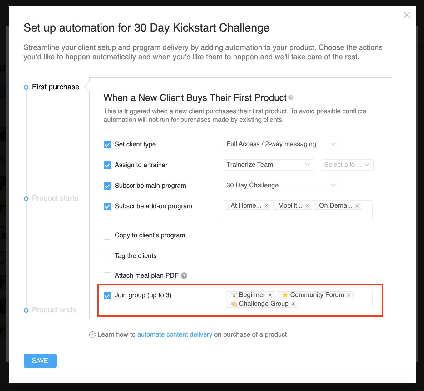Switch to the Product starts step

(55, 198)
